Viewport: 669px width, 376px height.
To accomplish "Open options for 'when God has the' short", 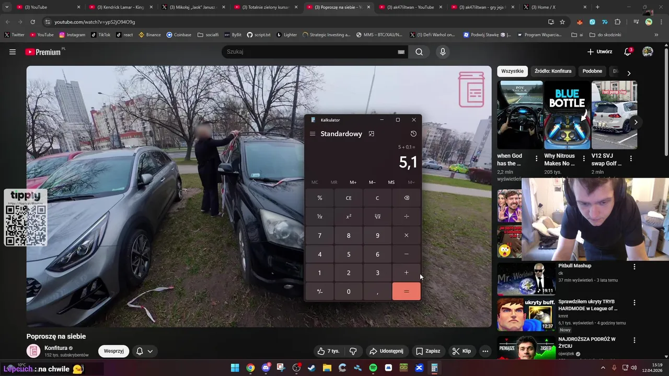I will [x=536, y=158].
